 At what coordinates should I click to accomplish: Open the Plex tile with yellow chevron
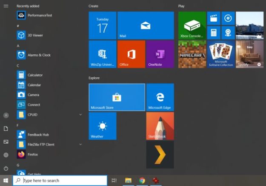pos(160,155)
